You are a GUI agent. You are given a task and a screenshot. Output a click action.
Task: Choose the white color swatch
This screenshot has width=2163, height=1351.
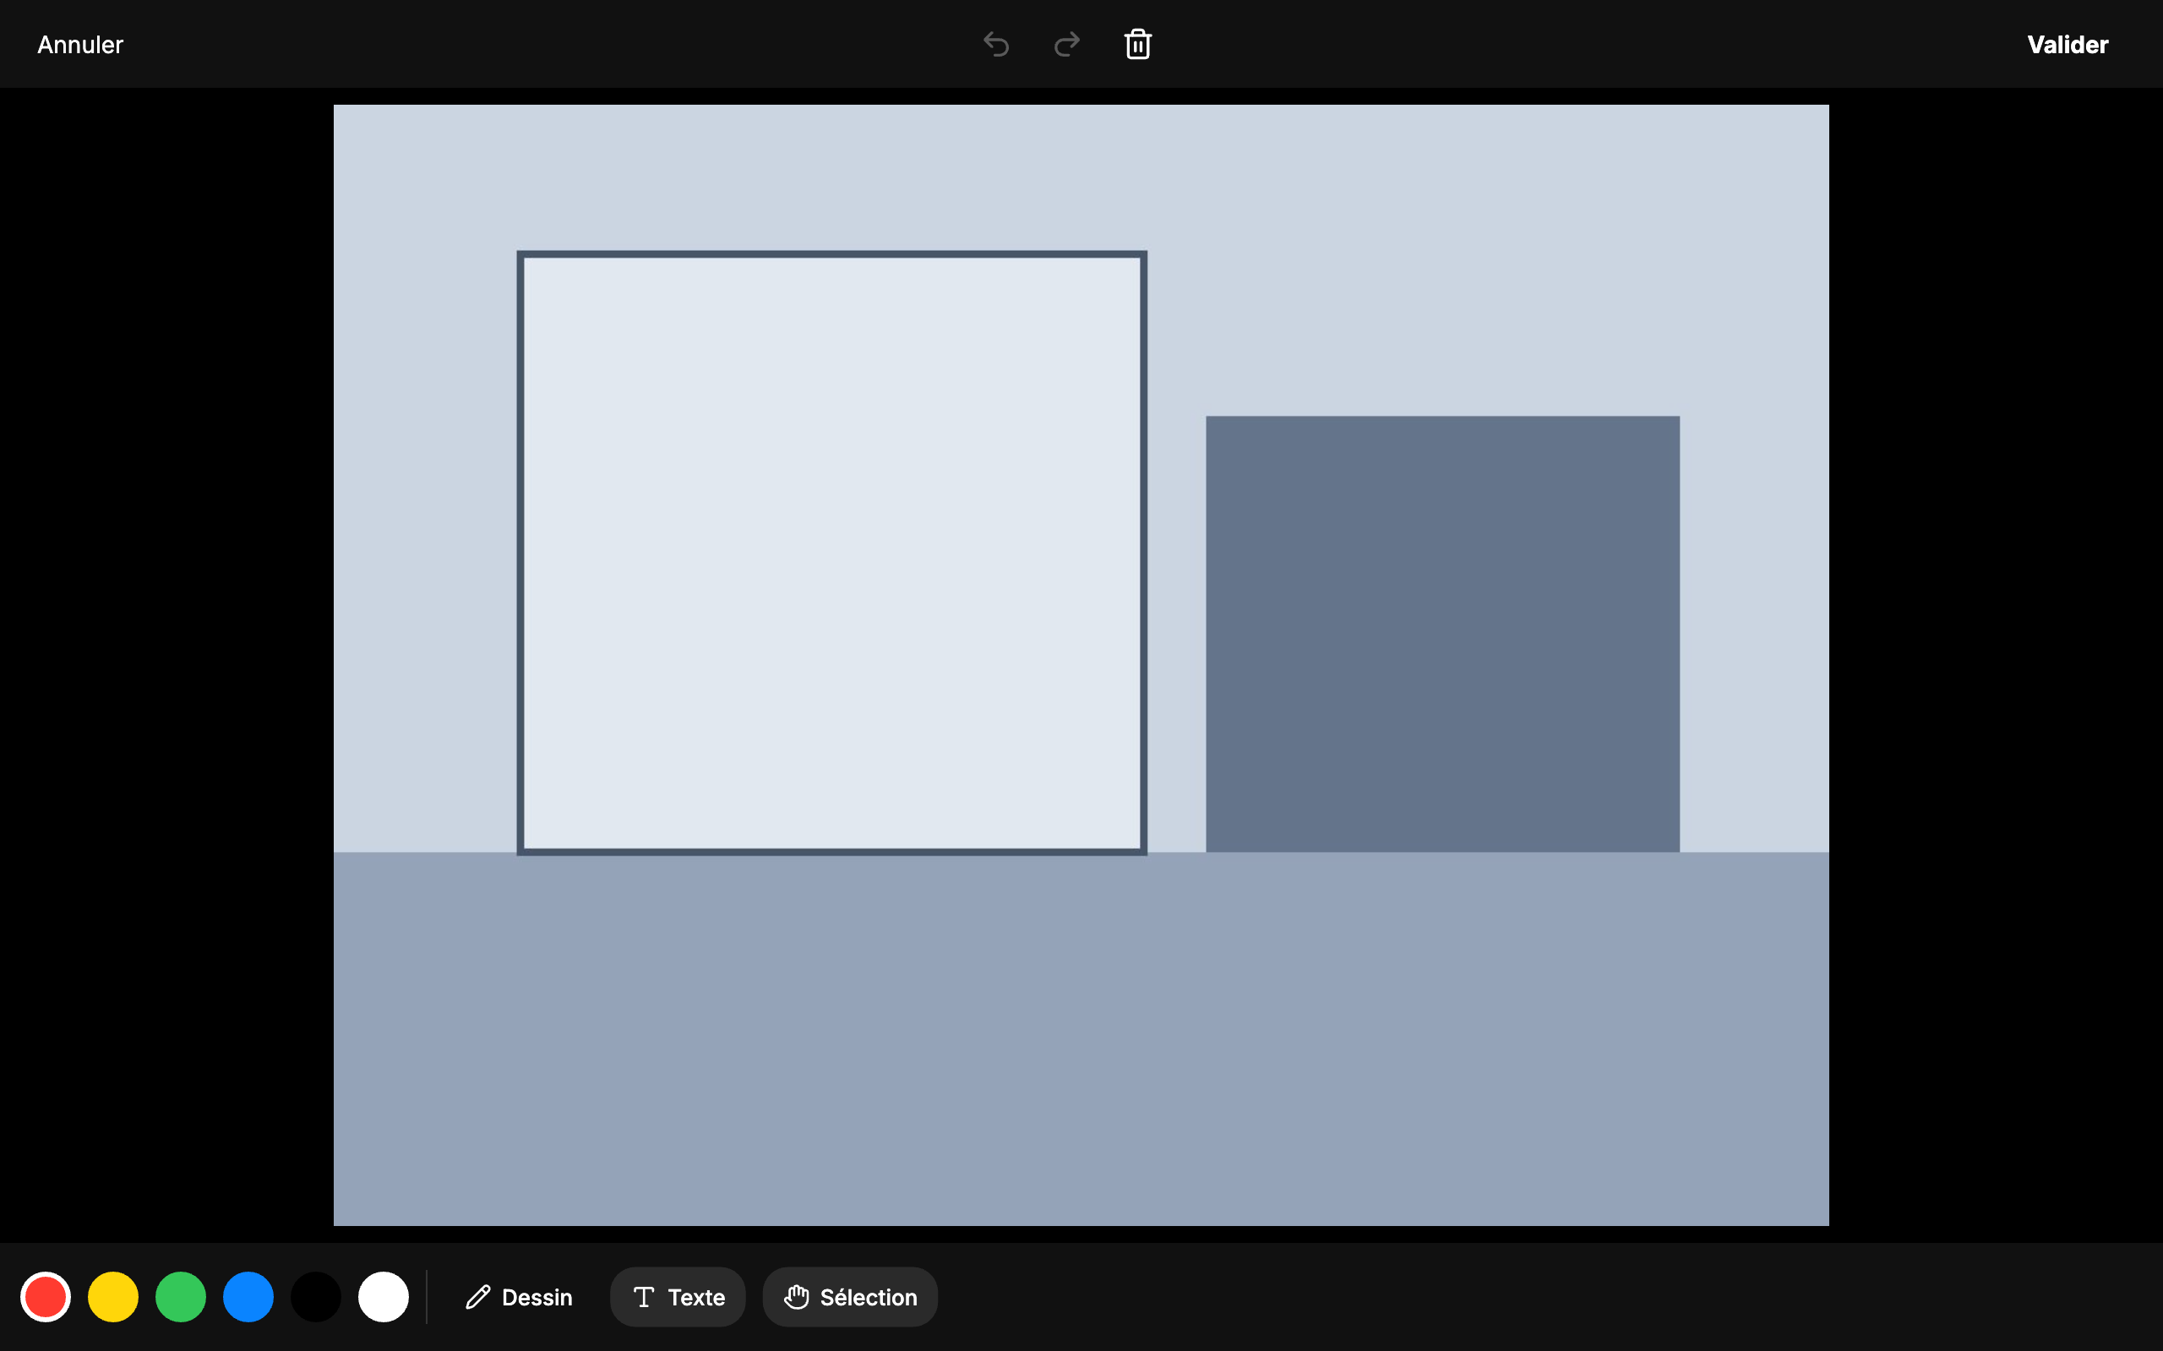coord(384,1296)
